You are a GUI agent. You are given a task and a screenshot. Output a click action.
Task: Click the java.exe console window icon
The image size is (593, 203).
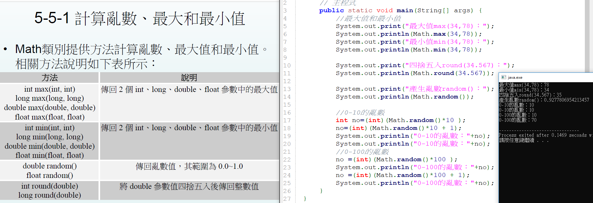(504, 77)
